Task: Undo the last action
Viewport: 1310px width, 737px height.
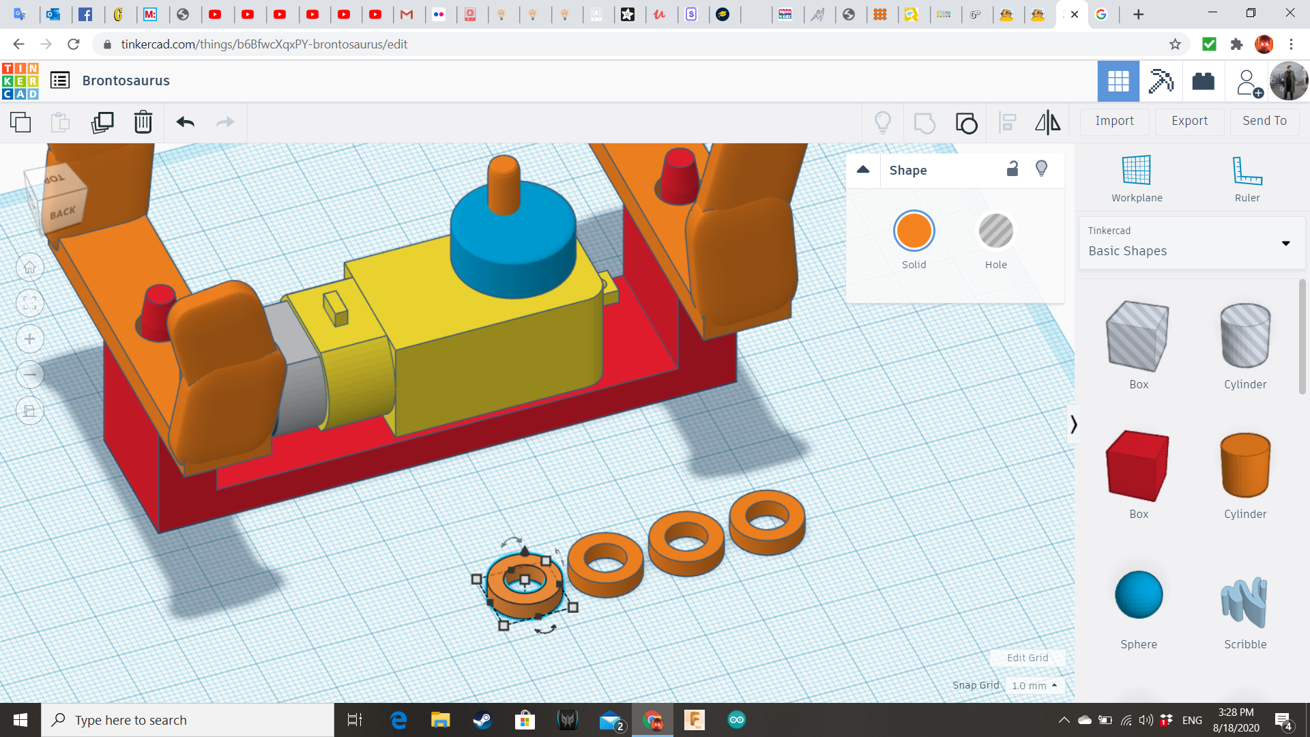Action: 184,122
